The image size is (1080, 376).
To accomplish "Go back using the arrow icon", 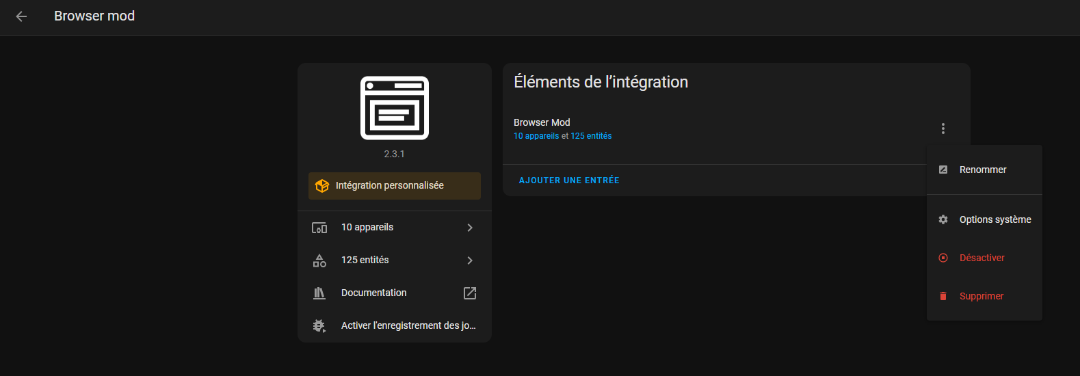I will (x=21, y=16).
